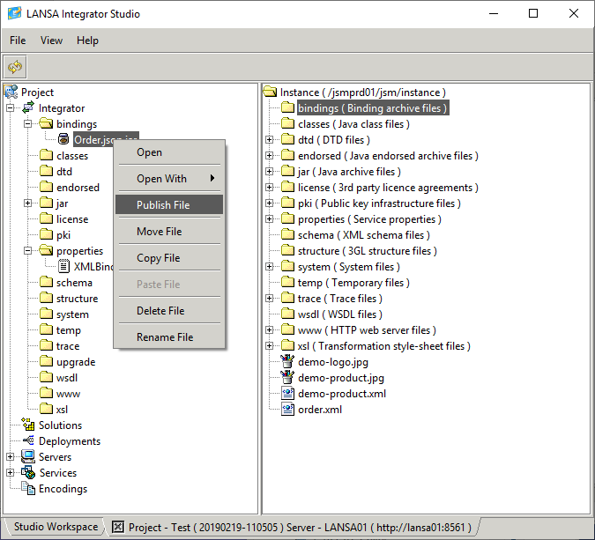Click the refresh toolbar icon
Image resolution: width=595 pixels, height=540 pixels.
click(15, 67)
